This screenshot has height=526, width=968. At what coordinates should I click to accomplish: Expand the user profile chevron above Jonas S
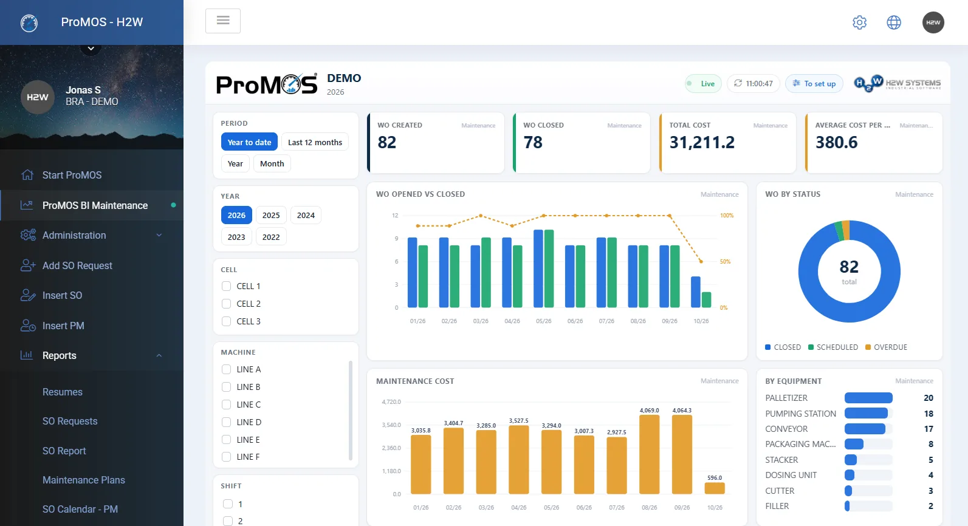[91, 48]
